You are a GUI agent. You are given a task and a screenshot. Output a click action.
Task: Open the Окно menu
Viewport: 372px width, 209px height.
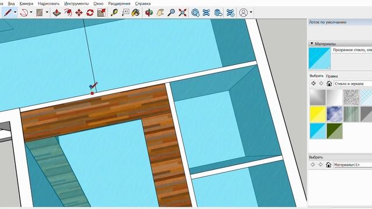click(x=98, y=3)
